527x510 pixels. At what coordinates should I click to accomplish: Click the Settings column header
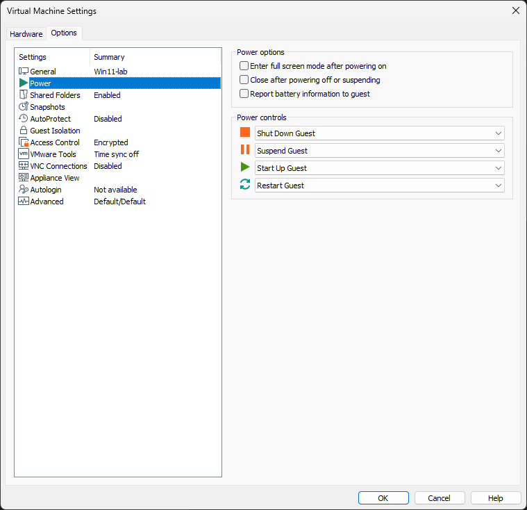tap(53, 57)
